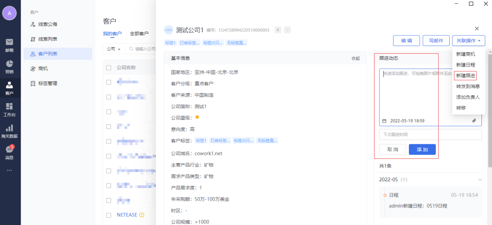Open the 消息 messages icon with badge
The height and width of the screenshot is (225, 492).
pos(10,152)
